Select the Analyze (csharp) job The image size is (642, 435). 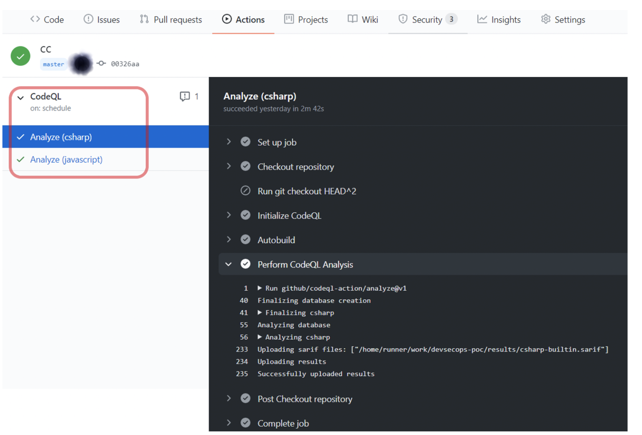[x=61, y=137]
